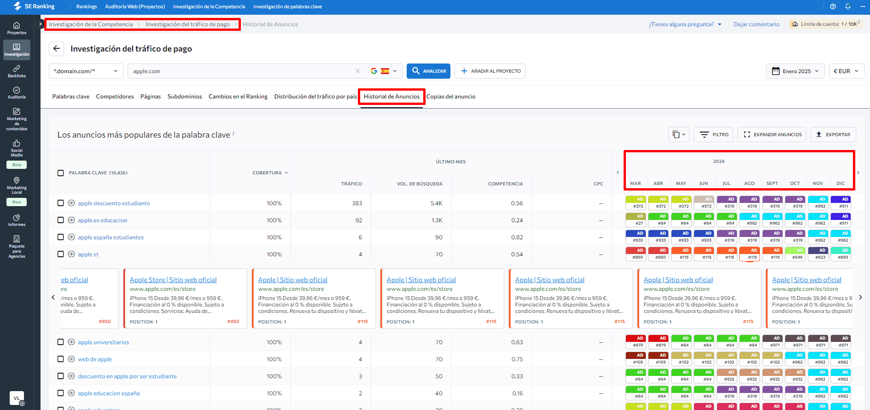Image resolution: width=870 pixels, height=410 pixels.
Task: Open Social Media in sidebar
Action: click(x=17, y=149)
